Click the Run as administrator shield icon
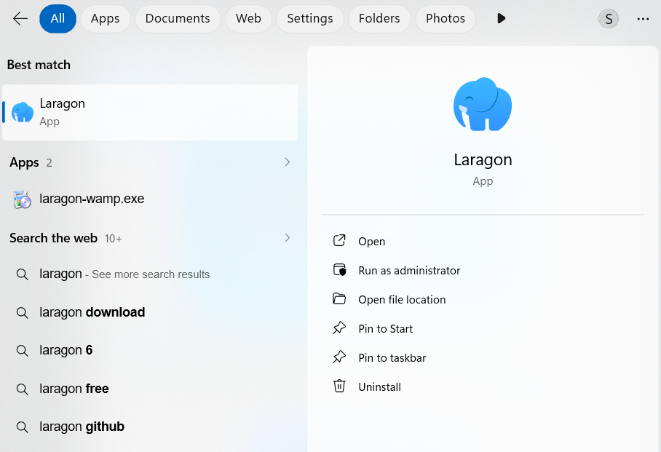The width and height of the screenshot is (661, 452). point(339,270)
